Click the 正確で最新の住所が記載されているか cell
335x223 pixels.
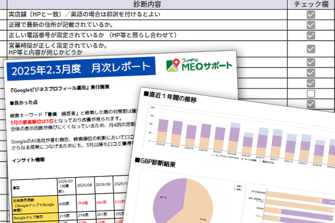pos(147,25)
